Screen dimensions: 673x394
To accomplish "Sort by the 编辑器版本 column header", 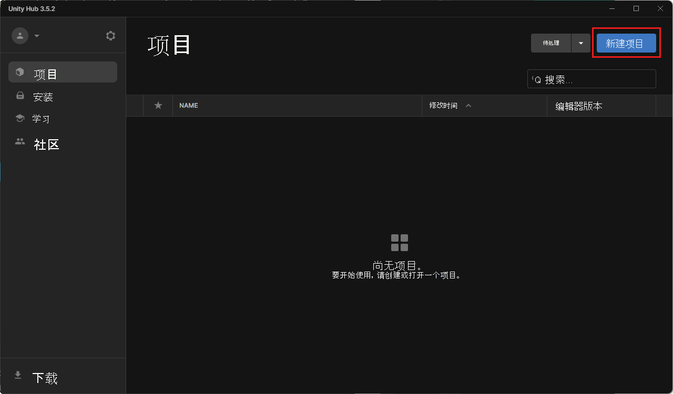I will (579, 106).
